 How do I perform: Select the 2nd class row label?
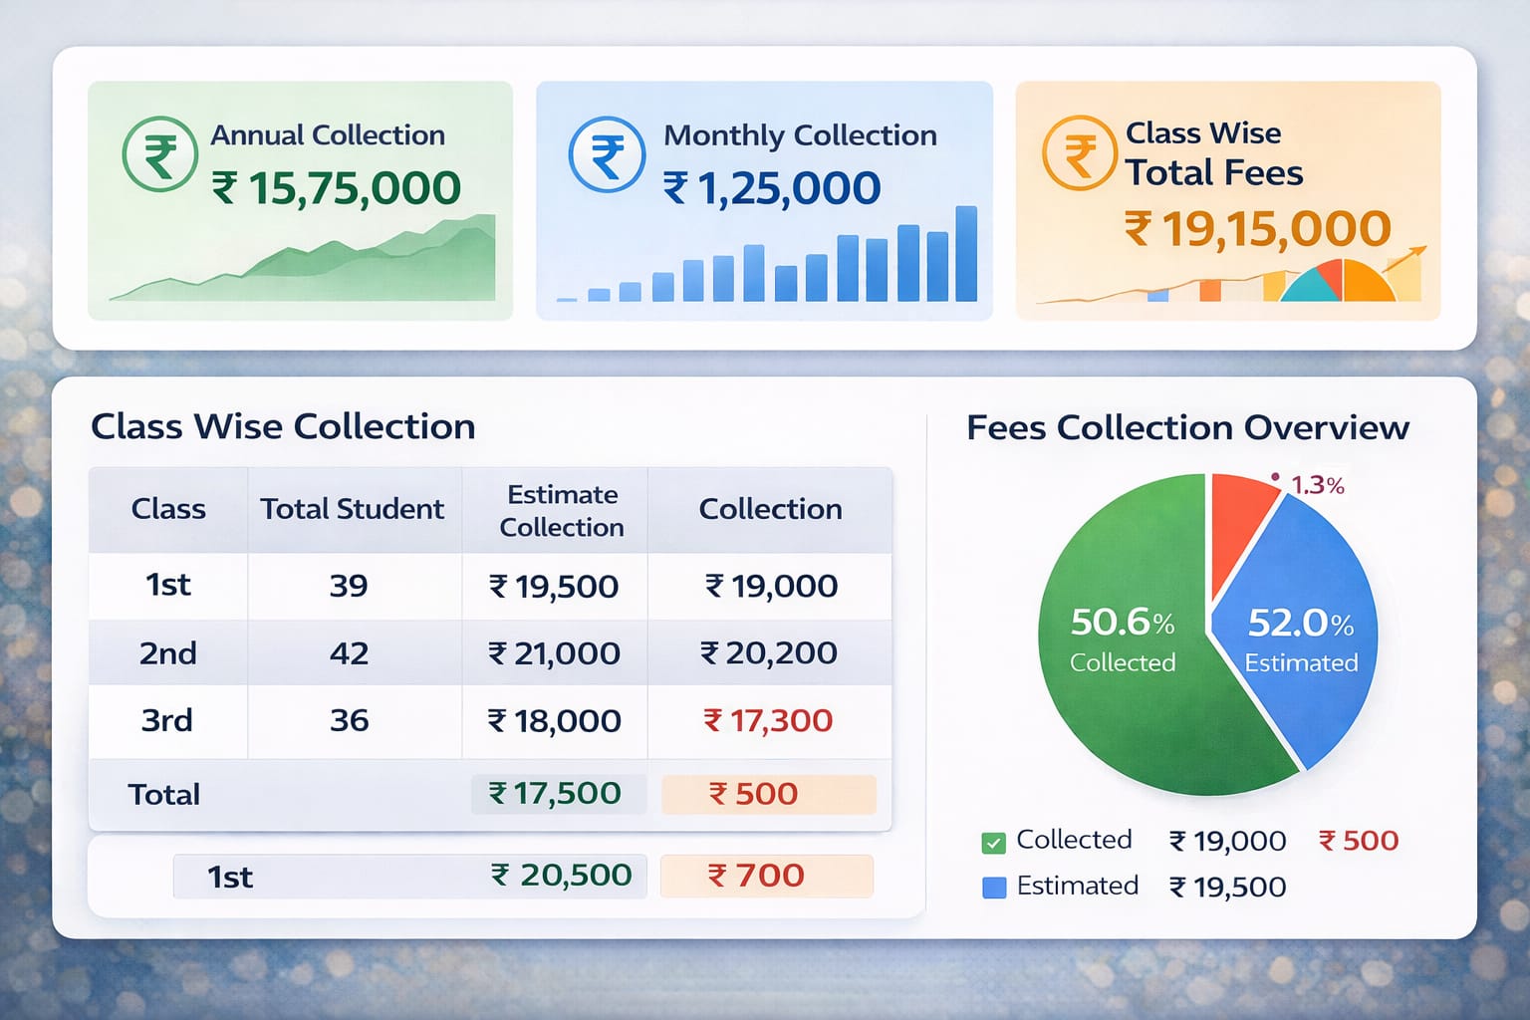[x=167, y=653]
